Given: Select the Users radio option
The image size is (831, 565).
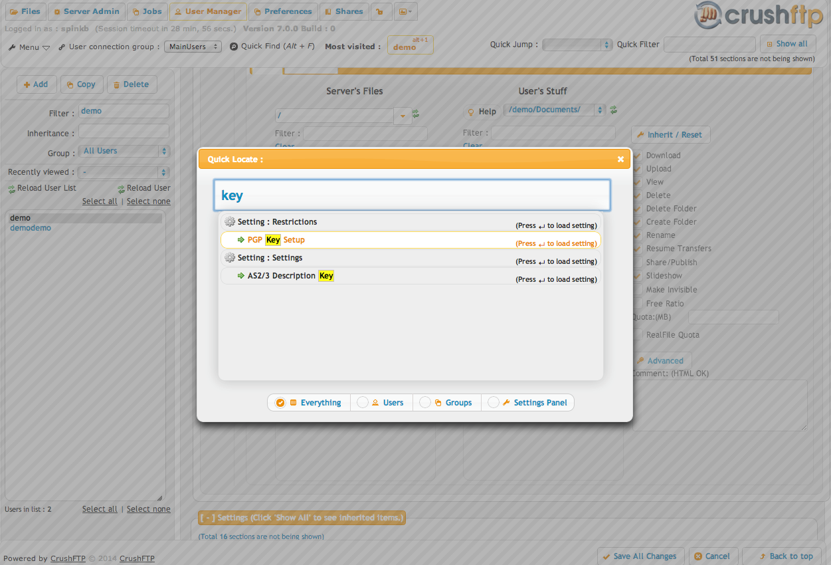Looking at the screenshot, I should (x=363, y=403).
